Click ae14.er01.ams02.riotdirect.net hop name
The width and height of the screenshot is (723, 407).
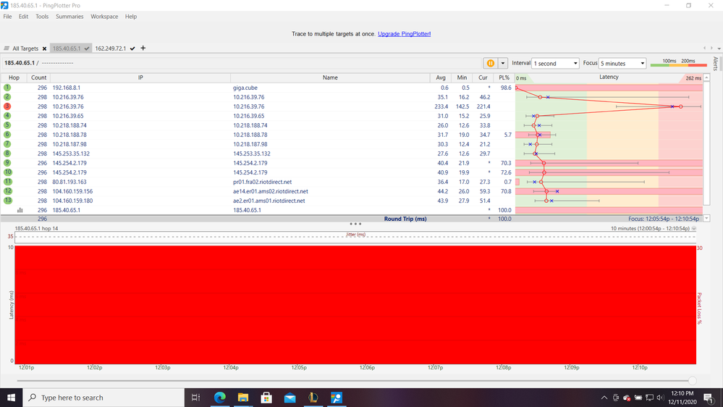pos(271,191)
